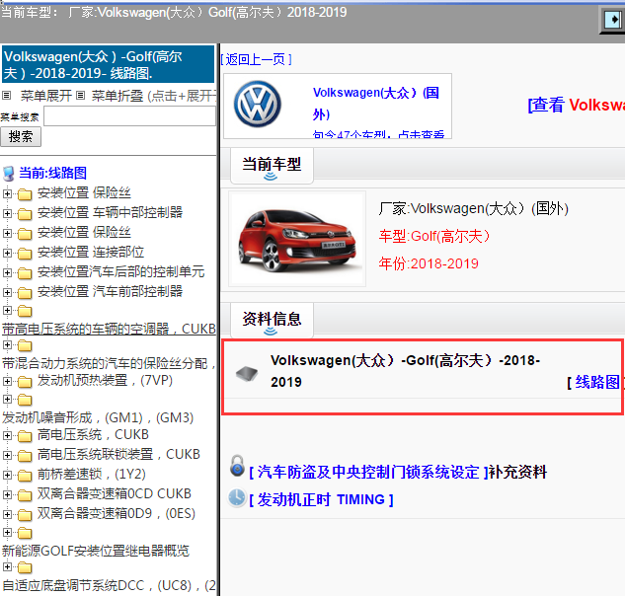Click folder icon above 带混合动力系统的汽车的保险丝分配
625x596 pixels.
click(25, 345)
